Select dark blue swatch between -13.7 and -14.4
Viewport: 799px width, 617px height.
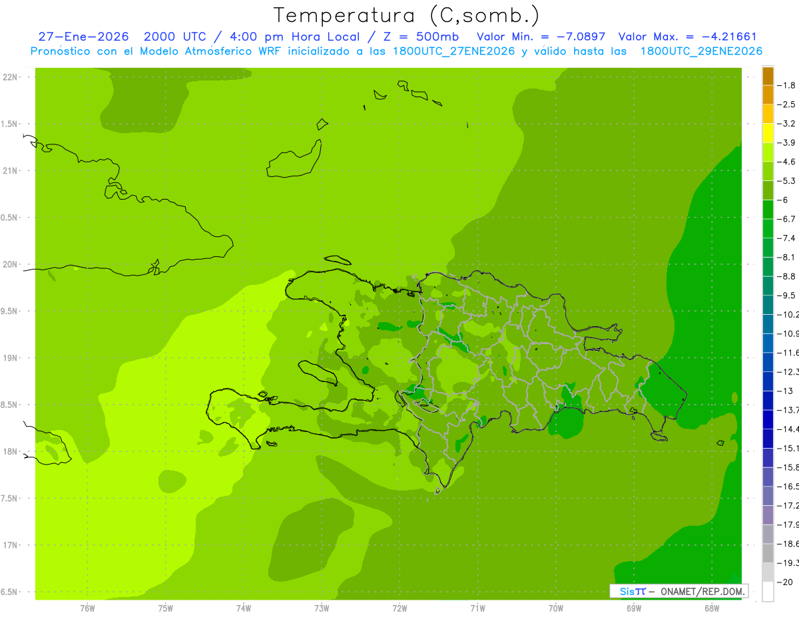[x=768, y=419]
